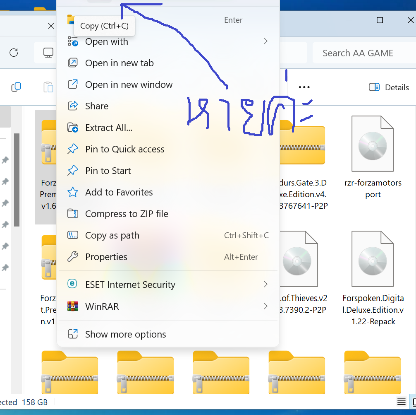The image size is (416, 415).
Task: Open ESET Internet Security submenu
Action: coord(168,284)
